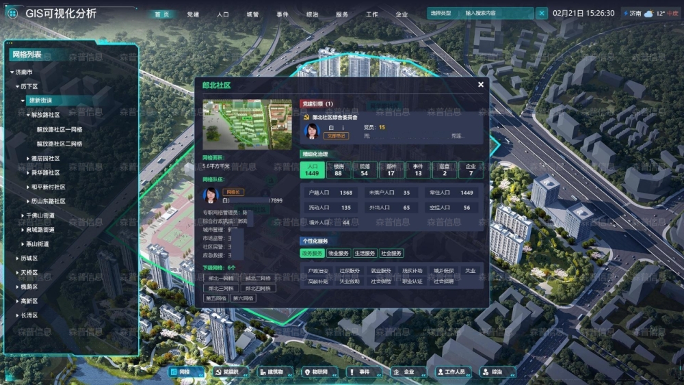
Task: Toggle the 工作人员 staff layer button
Action: tap(453, 372)
